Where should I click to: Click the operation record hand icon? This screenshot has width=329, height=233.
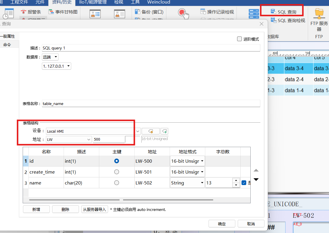(183, 14)
